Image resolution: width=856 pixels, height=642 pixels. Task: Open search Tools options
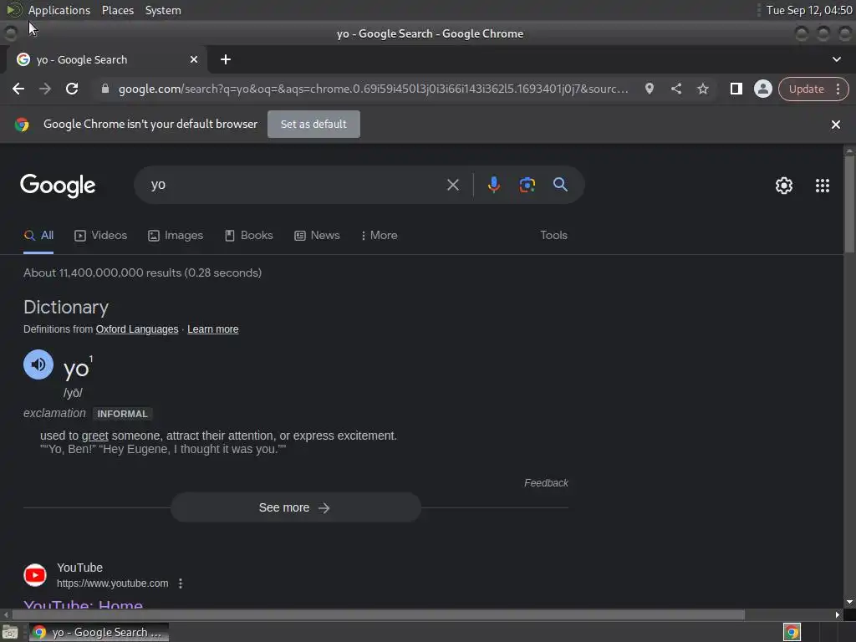point(553,235)
